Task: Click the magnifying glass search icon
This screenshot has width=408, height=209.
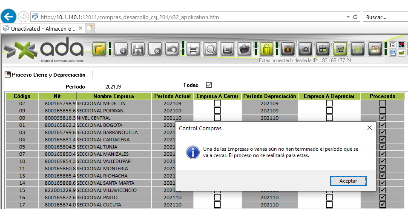Action: point(210,49)
